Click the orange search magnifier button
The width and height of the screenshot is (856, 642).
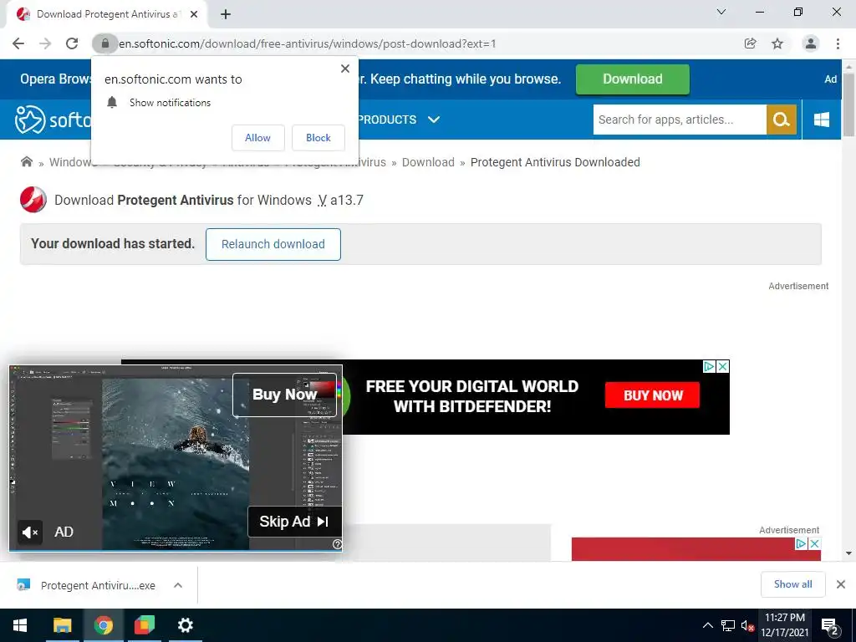[782, 120]
